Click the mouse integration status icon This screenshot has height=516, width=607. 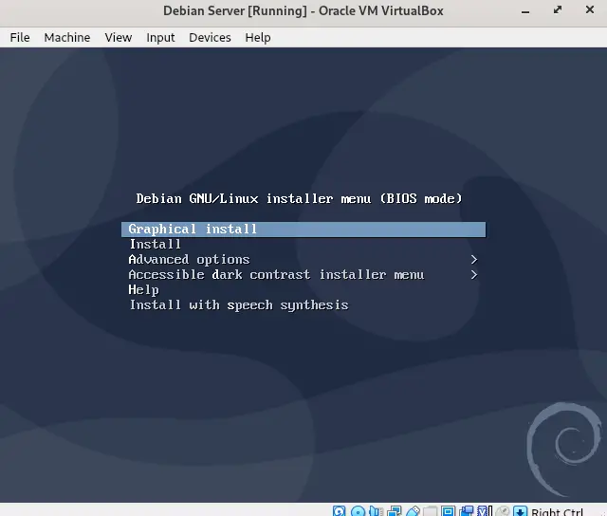[503, 511]
